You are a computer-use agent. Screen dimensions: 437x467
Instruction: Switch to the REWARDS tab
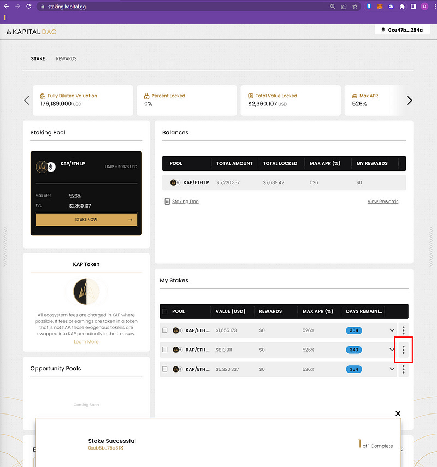click(67, 58)
